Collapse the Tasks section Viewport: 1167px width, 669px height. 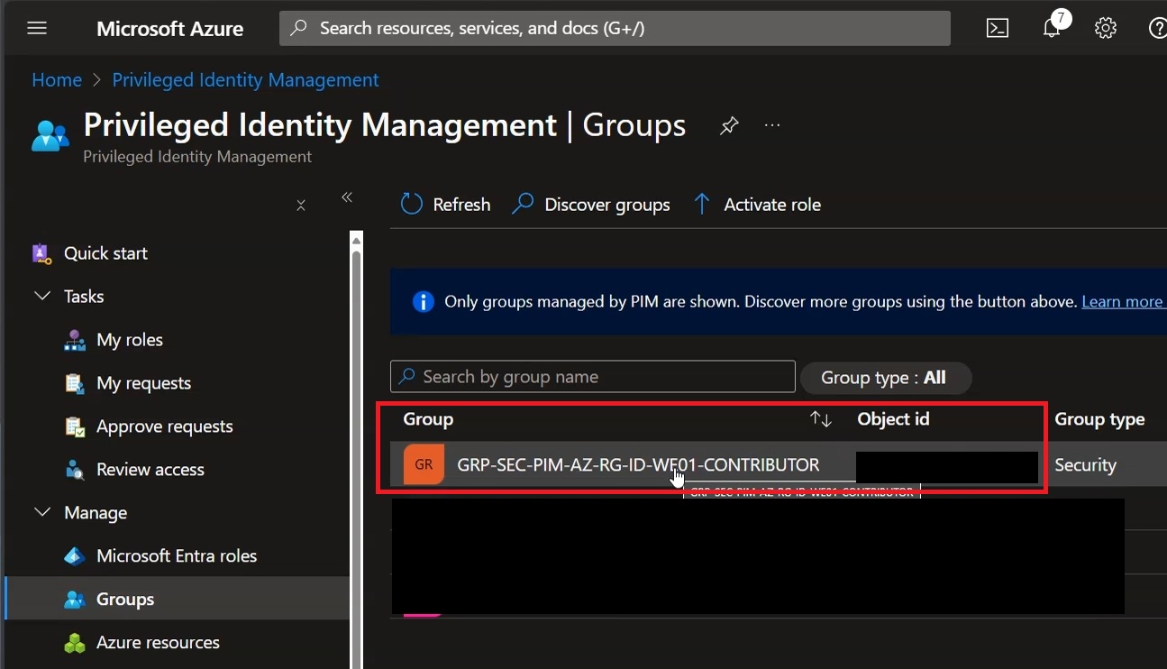click(x=42, y=297)
